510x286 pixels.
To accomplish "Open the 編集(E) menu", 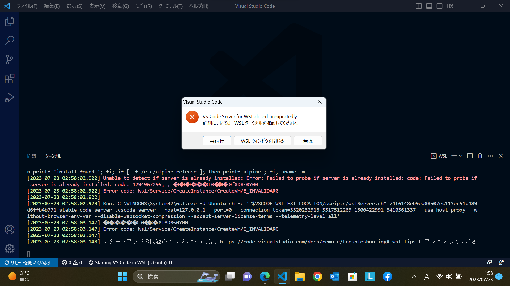I will click(x=52, y=6).
